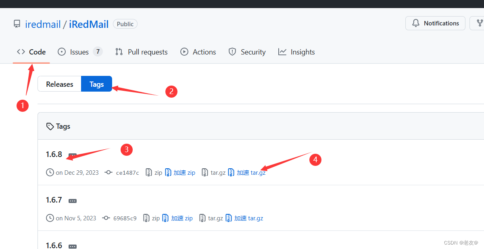The height and width of the screenshot is (249, 484).
Task: Expand details ellipsis for tag 1.6.6
Action: pyautogui.click(x=73, y=246)
